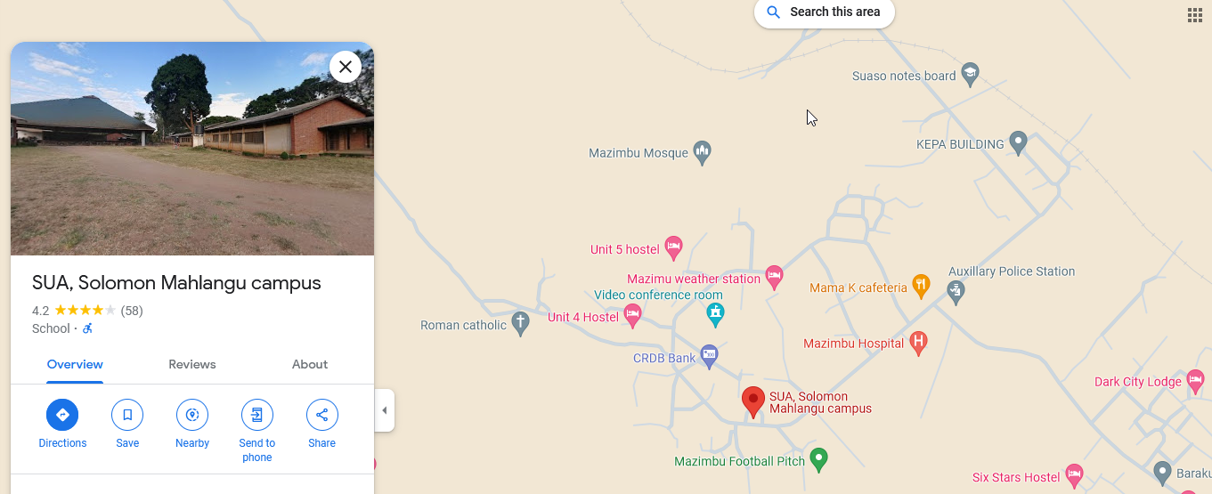Open the campus header photo
Image resolution: width=1212 pixels, height=494 pixels.
192,149
